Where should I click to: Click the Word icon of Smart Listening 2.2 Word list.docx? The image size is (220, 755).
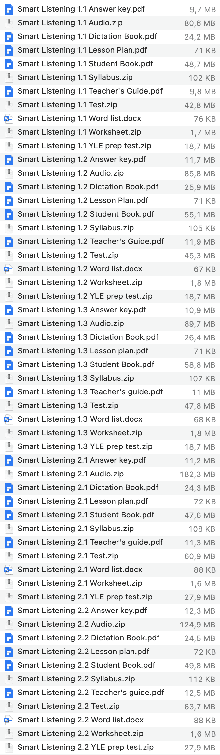click(9, 720)
